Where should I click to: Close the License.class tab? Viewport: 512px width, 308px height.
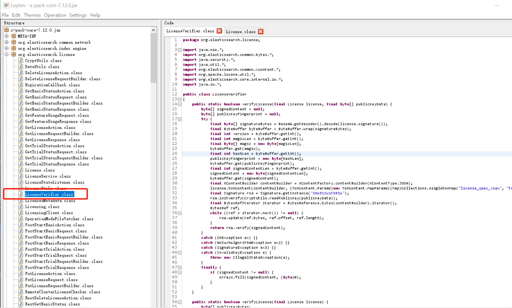pyautogui.click(x=261, y=31)
